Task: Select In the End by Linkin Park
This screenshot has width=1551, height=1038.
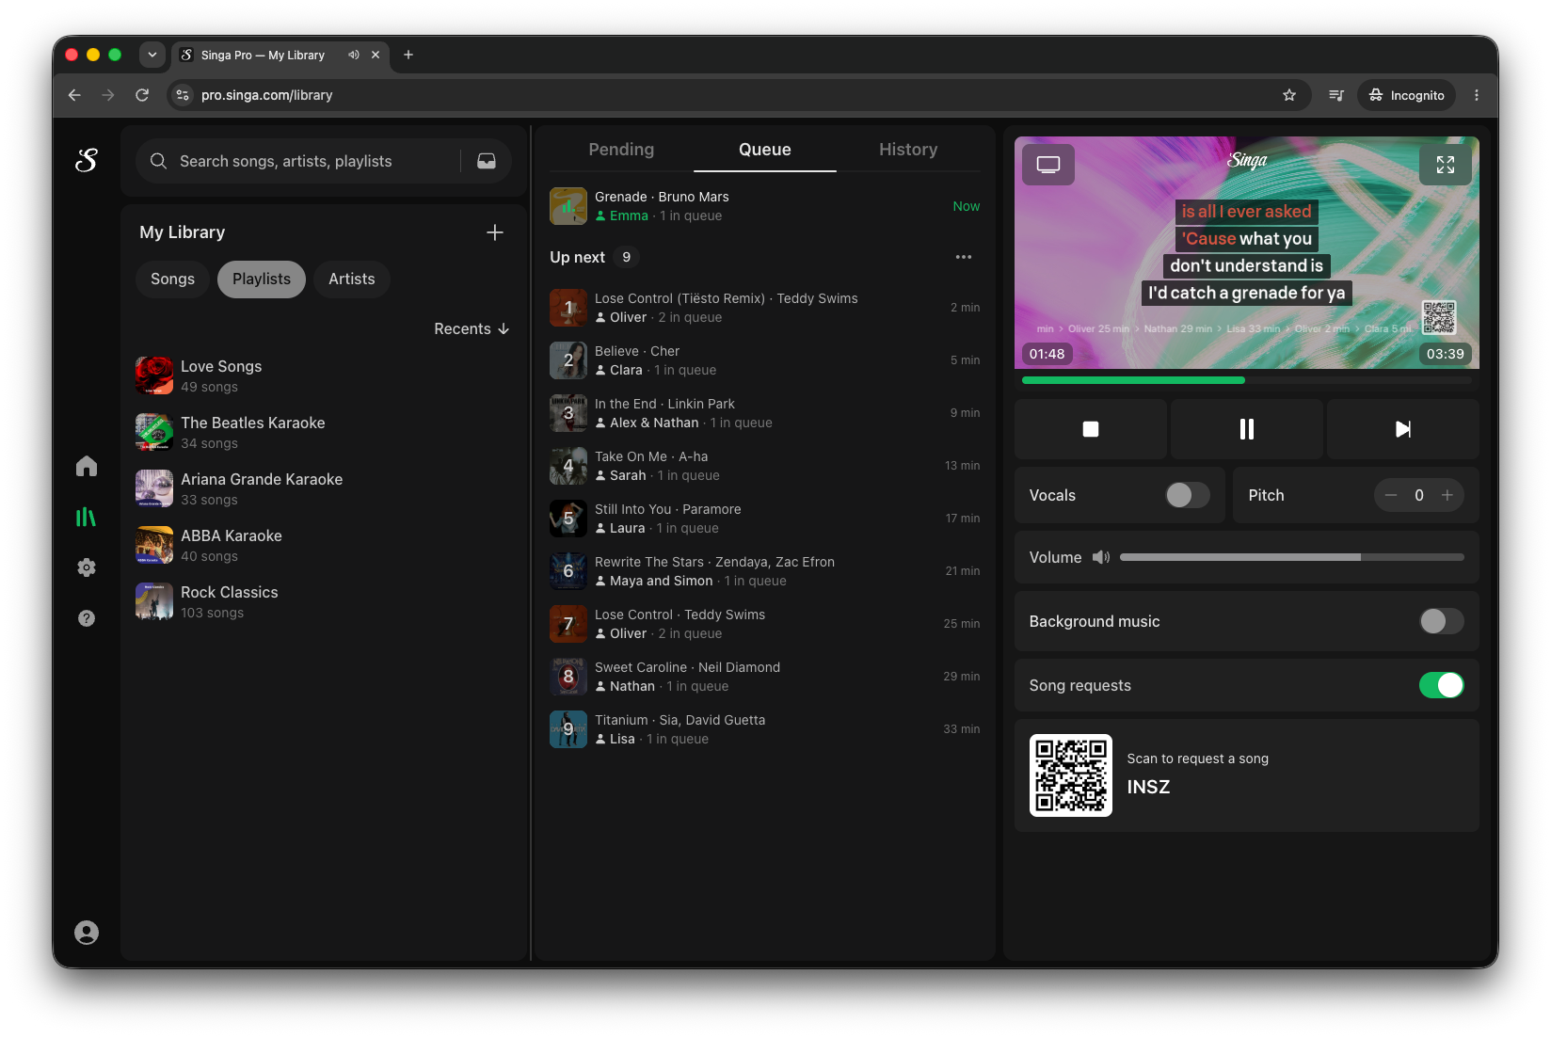Action: [x=765, y=413]
